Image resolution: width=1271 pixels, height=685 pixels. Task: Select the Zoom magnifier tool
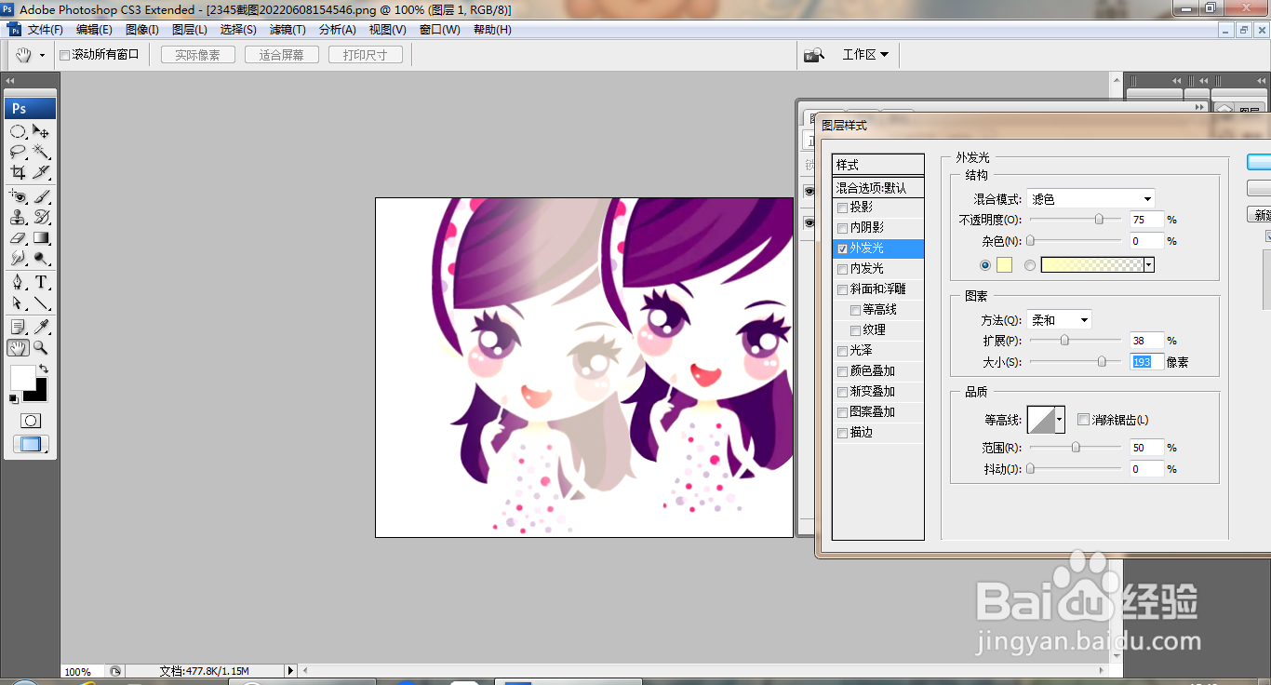pyautogui.click(x=42, y=347)
